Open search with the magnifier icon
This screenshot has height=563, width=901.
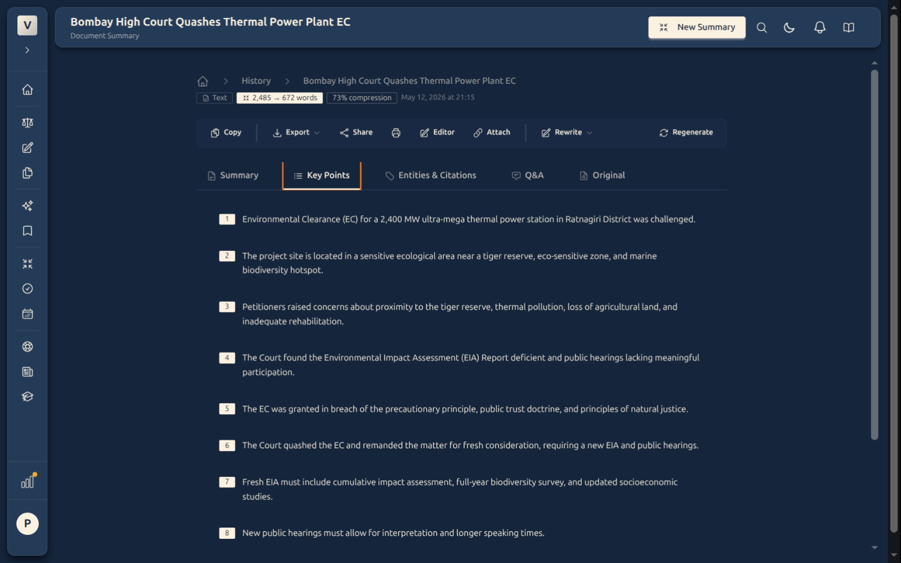point(761,28)
